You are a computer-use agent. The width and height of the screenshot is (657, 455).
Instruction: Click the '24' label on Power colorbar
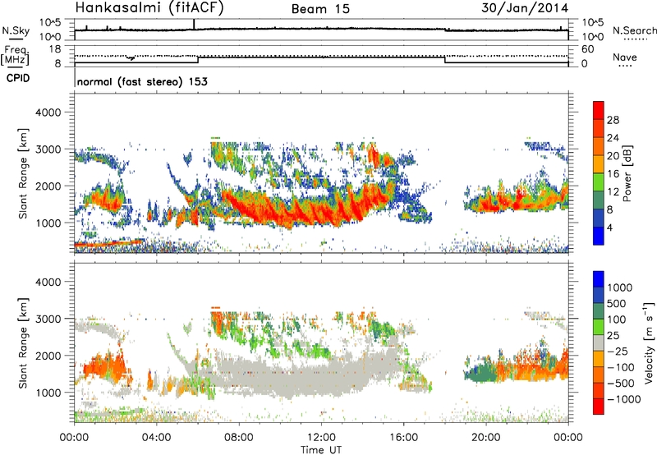pyautogui.click(x=613, y=138)
